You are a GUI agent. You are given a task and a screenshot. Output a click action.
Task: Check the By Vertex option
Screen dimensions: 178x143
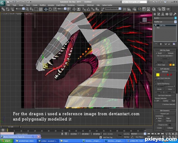156,81
